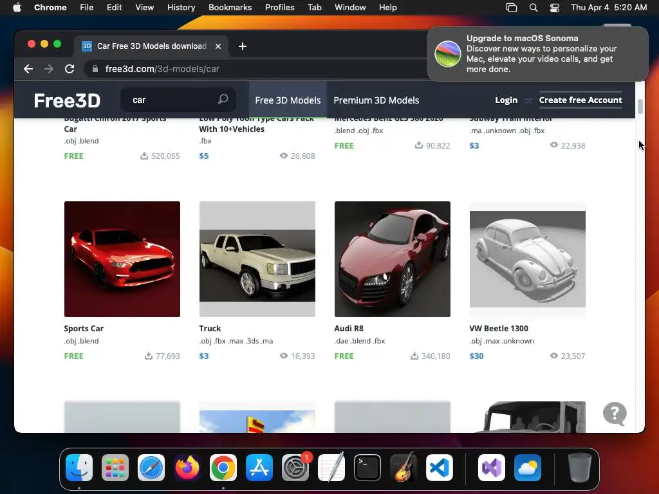Select the Car Free 3D Models download tab
Screen dimensions: 659x494
151,46
